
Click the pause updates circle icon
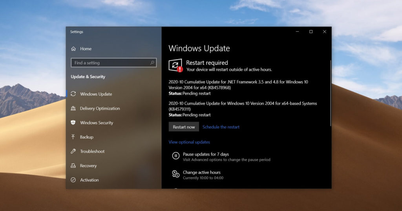coord(175,156)
